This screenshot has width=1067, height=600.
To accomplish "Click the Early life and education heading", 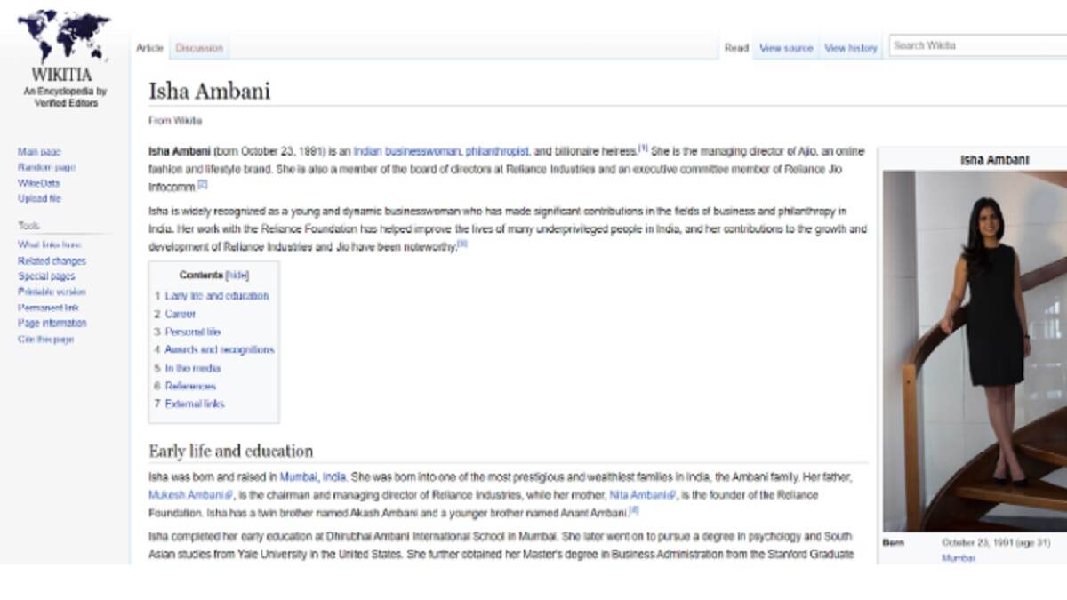I will 230,450.
